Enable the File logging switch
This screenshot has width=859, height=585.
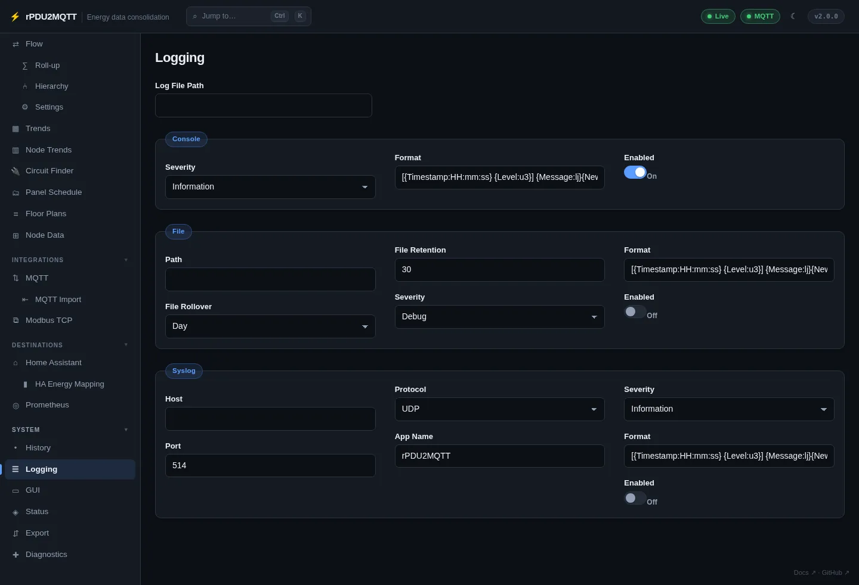pos(635,312)
